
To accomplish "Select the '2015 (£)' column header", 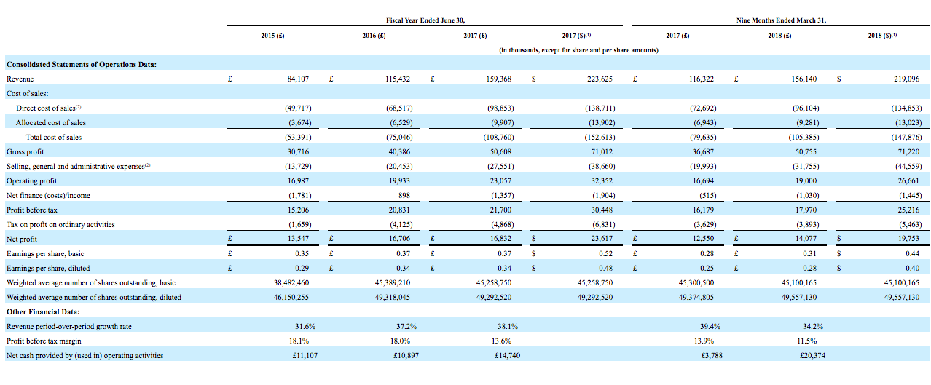I will point(272,36).
